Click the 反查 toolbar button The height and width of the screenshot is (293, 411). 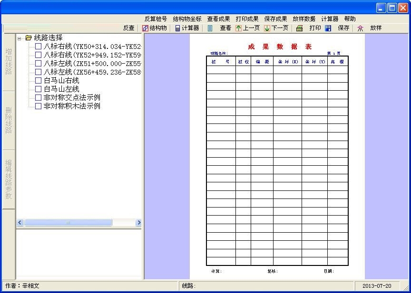129,28
